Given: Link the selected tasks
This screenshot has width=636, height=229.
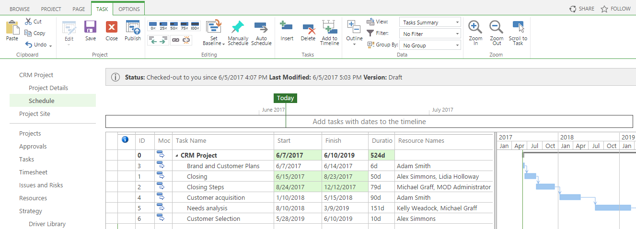Looking at the screenshot, I should (x=176, y=41).
